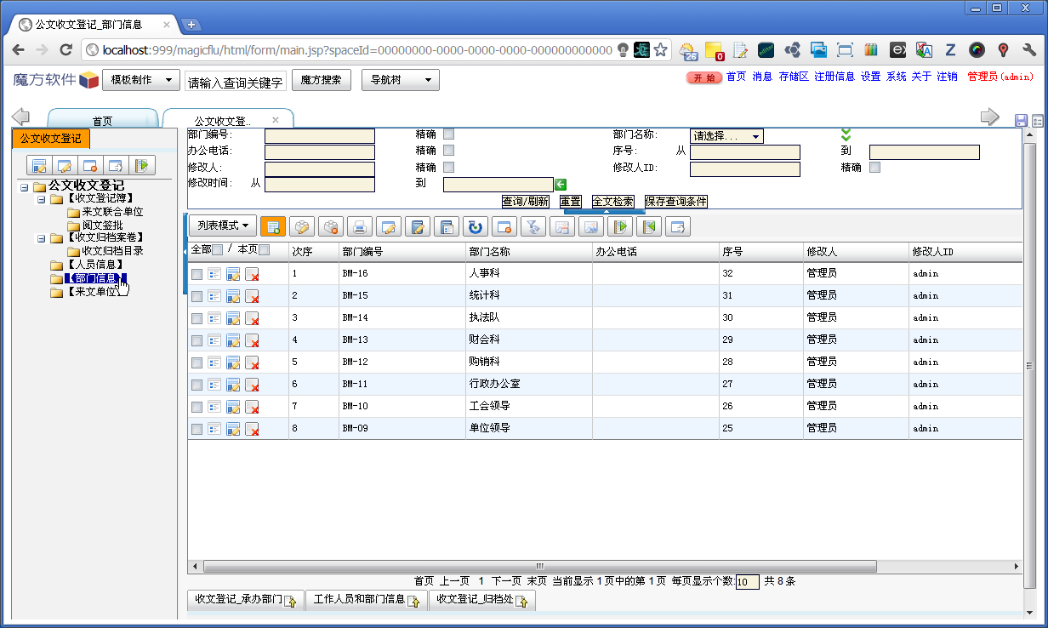The image size is (1048, 628).
Task: Click the 魔方搜索 button
Action: point(322,81)
